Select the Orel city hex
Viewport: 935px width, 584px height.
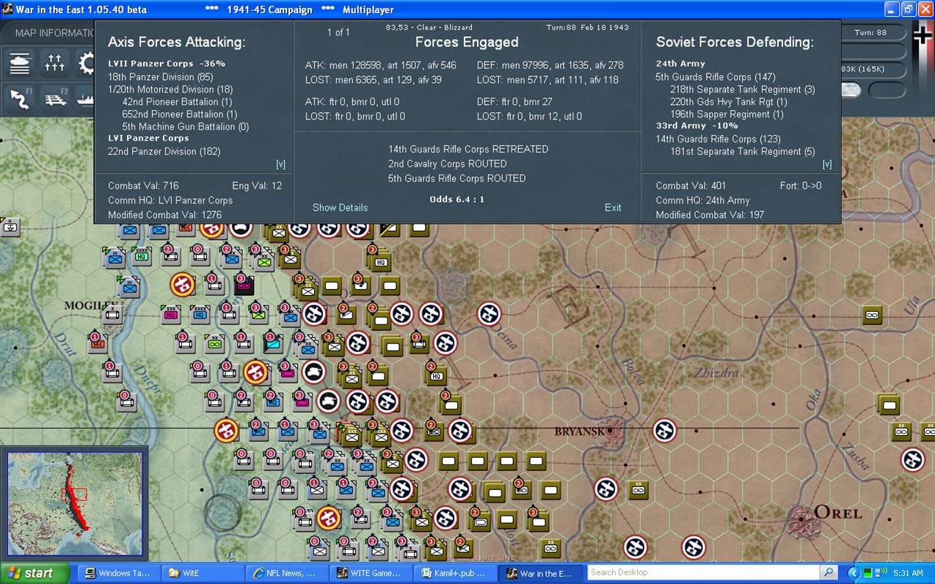[801, 519]
